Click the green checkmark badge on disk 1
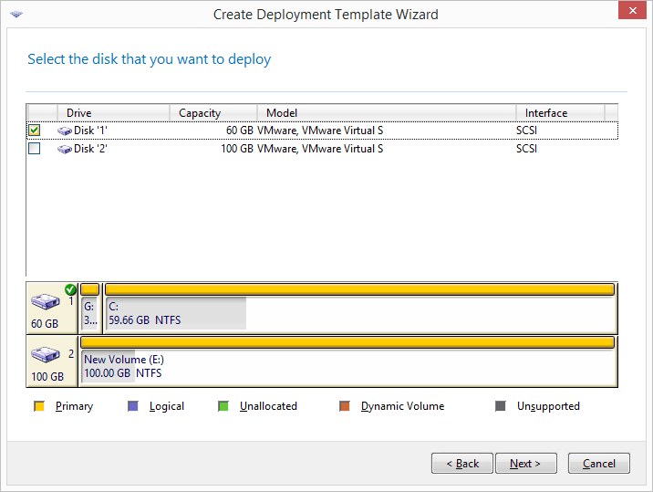Screen dimensions: 653x492 click(x=70, y=289)
